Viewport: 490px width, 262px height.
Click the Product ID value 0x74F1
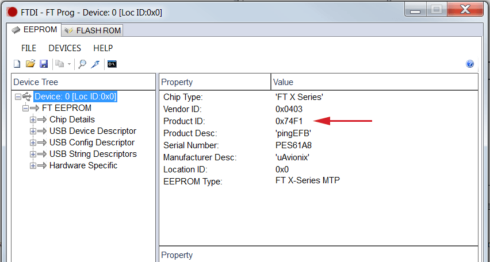pos(289,121)
